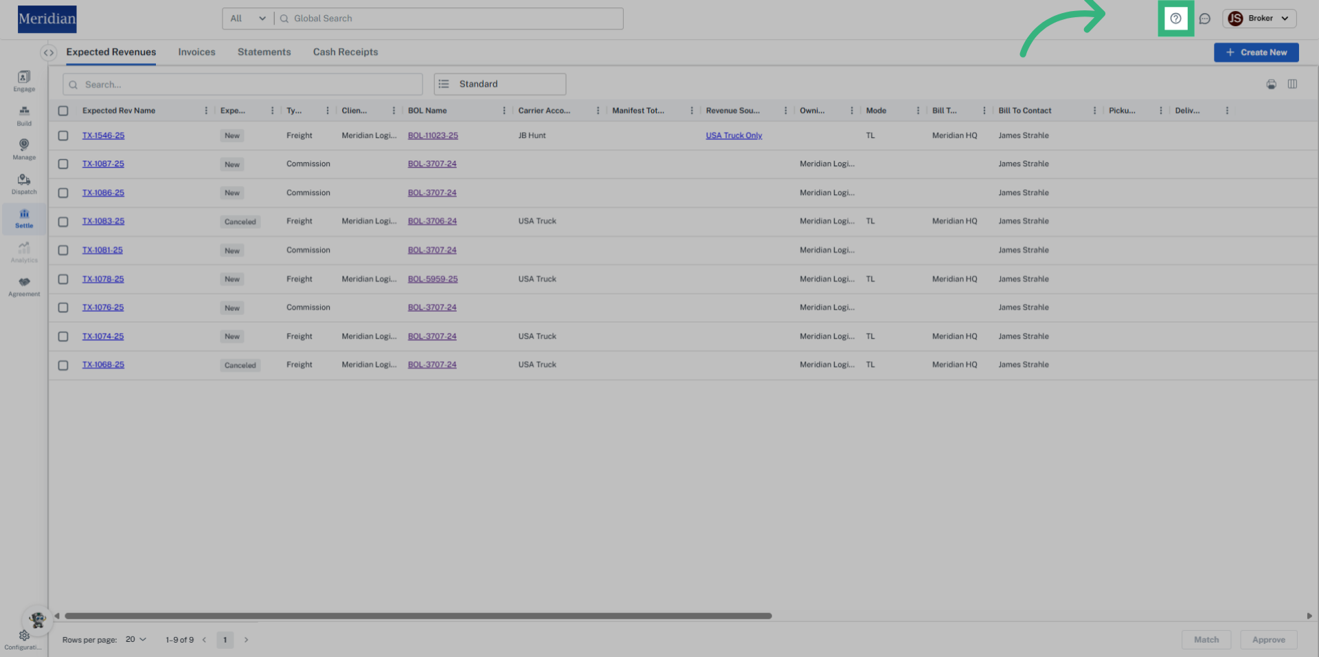Click the Create New button
The image size is (1319, 657).
pyautogui.click(x=1256, y=52)
